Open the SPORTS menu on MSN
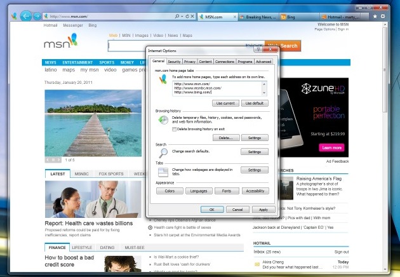The image size is (400, 277). pos(107,62)
